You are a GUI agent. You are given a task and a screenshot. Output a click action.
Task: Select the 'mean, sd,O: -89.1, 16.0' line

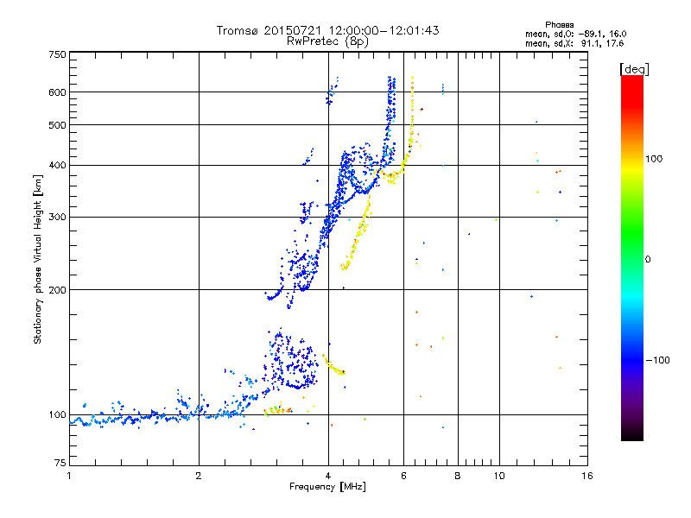tap(575, 34)
